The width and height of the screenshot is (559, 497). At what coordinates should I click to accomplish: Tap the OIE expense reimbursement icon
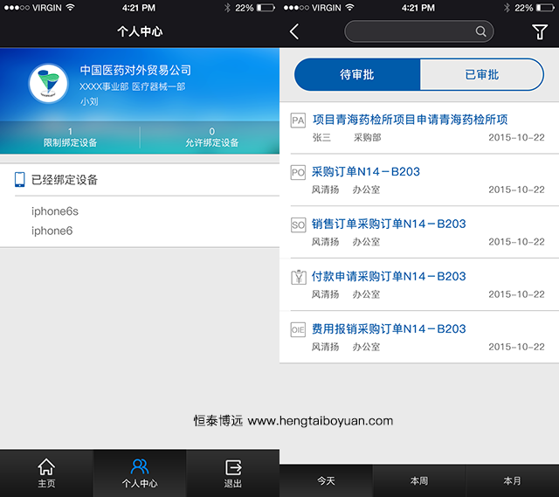[x=298, y=330]
